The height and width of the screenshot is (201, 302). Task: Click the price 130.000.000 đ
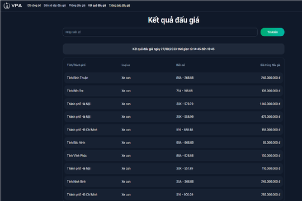click(271, 156)
